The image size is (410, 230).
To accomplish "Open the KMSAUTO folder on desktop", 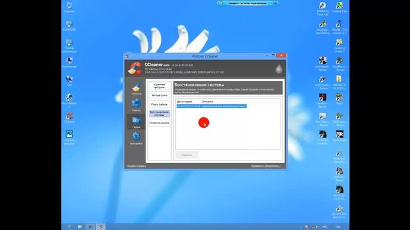I will point(340,82).
